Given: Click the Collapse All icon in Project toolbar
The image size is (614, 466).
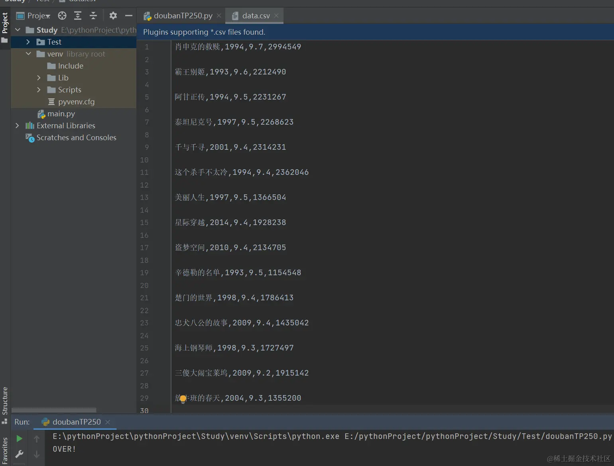Looking at the screenshot, I should 93,16.
